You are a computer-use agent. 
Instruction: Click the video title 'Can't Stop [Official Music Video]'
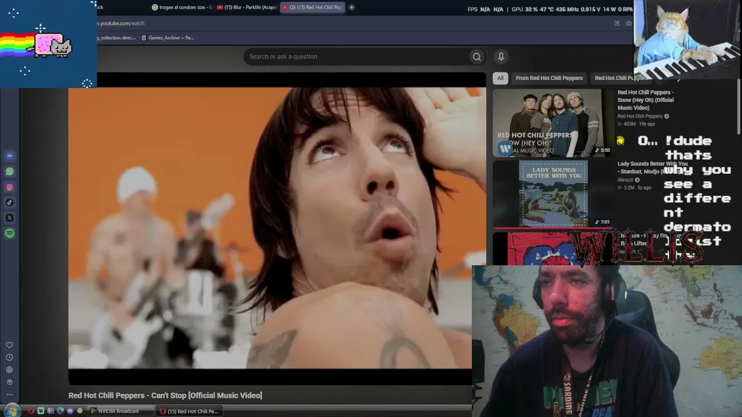pyautogui.click(x=165, y=396)
